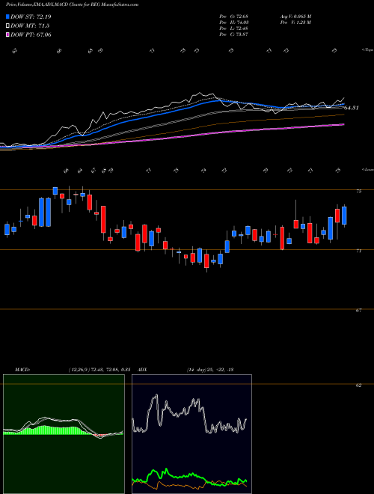This screenshot has width=374, height=494.
Task: Click the 'Pre O: 72.68' open value
Action: [233, 16]
